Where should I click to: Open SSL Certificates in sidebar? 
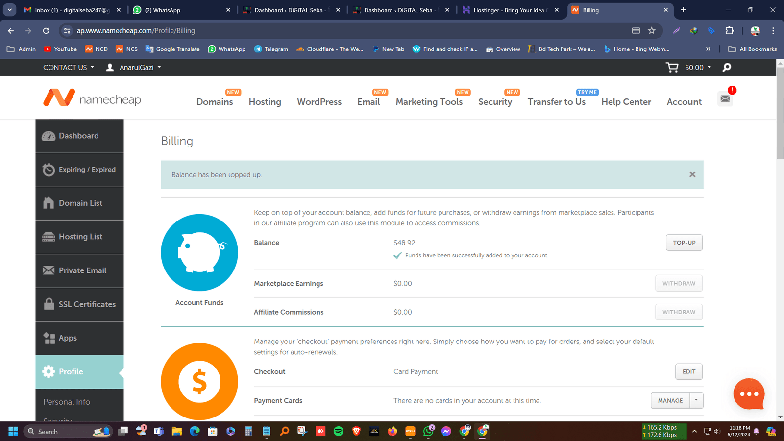coord(79,304)
